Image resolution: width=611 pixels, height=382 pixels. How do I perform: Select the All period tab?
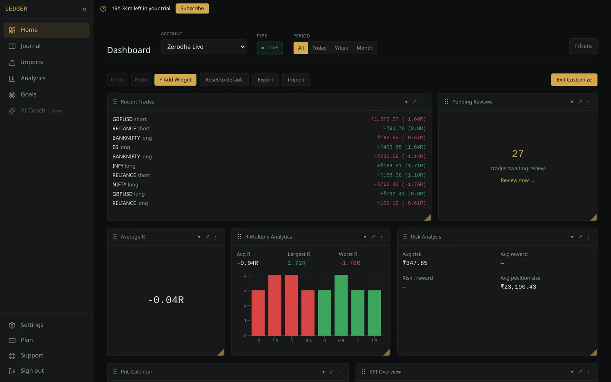301,48
